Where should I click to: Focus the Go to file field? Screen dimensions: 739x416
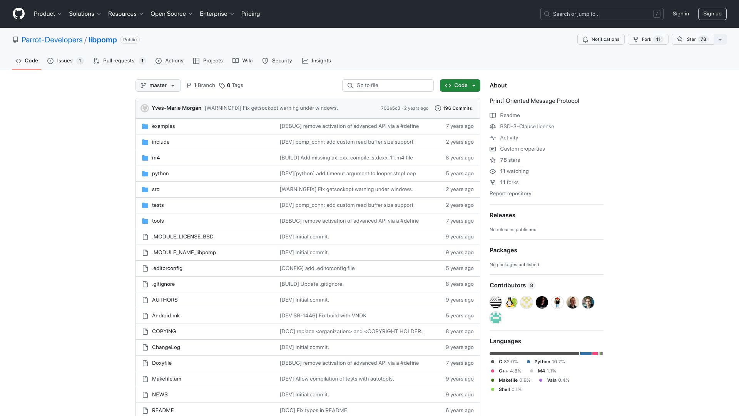[x=388, y=86]
